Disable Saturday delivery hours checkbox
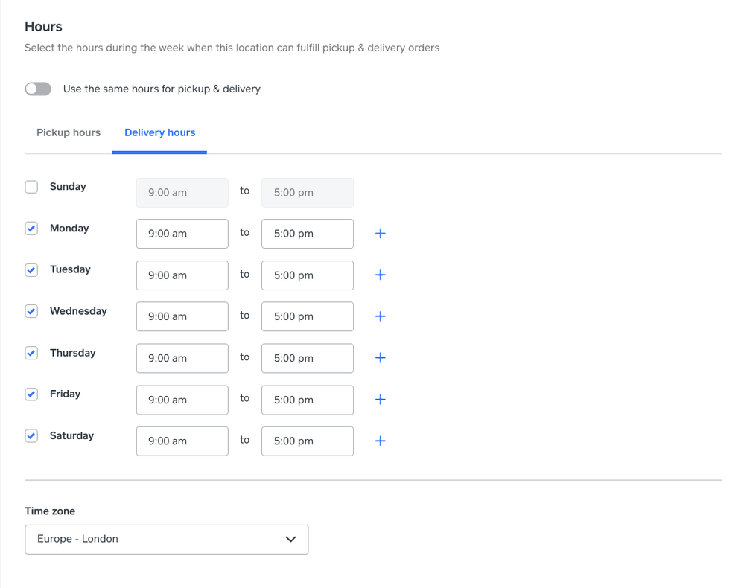 click(31, 436)
